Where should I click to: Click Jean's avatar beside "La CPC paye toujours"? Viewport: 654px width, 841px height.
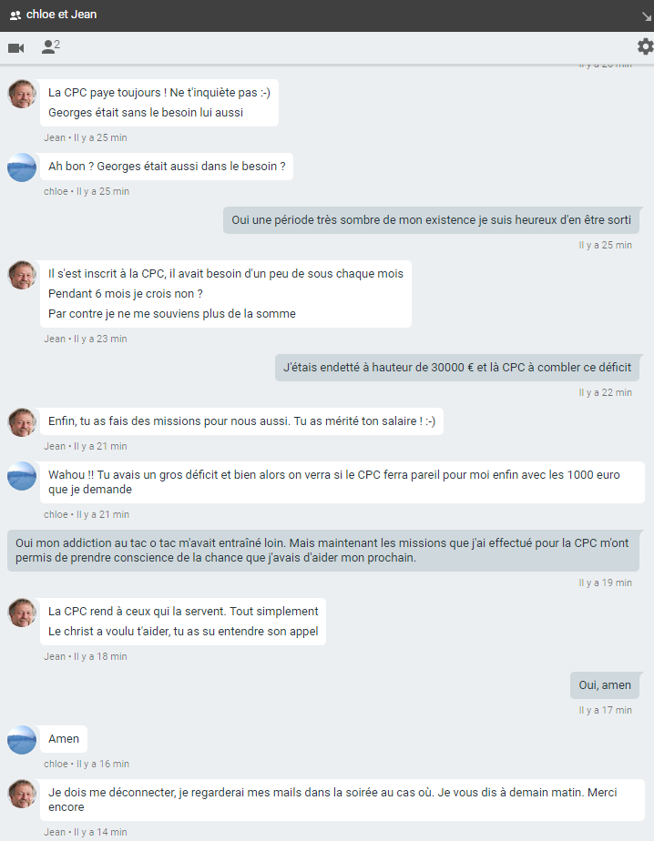(x=22, y=94)
